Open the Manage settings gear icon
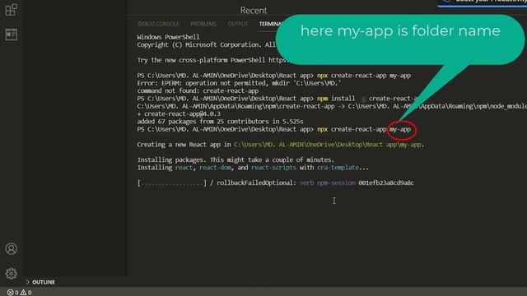 (x=11, y=274)
